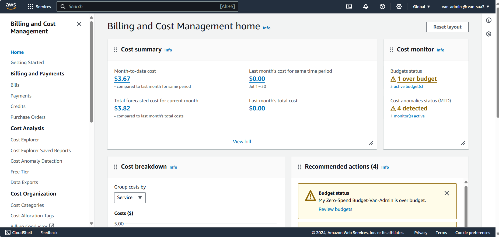Click the AWS logo home icon
Image resolution: width=499 pixels, height=237 pixels.
(11, 6)
